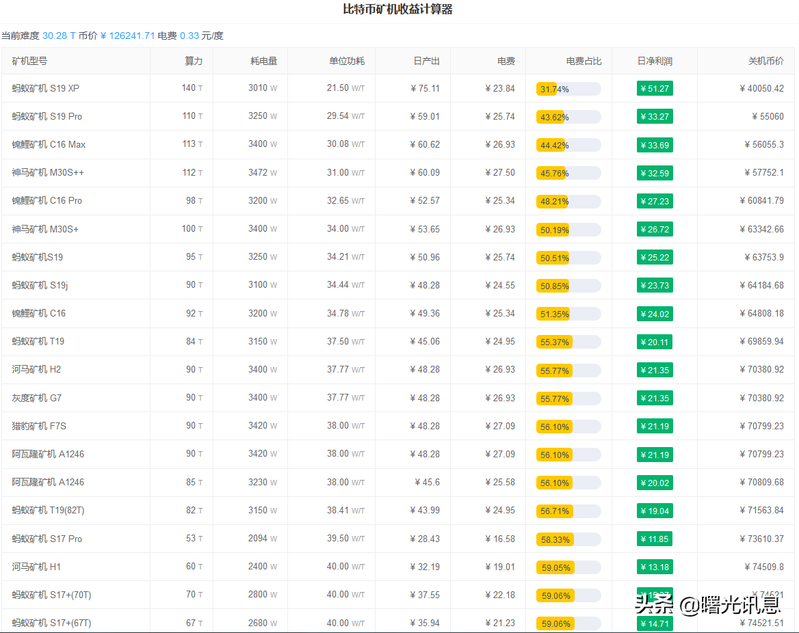Click hashrate value 53 T
This screenshot has width=799, height=633.
click(x=194, y=538)
